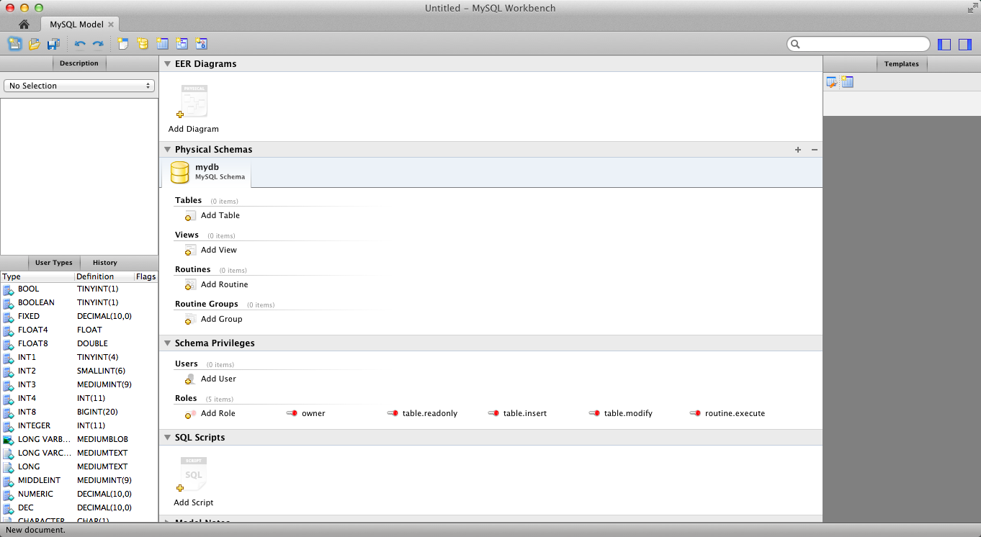Click the Add Table icon
Screen dimensions: 981x537
click(190, 216)
